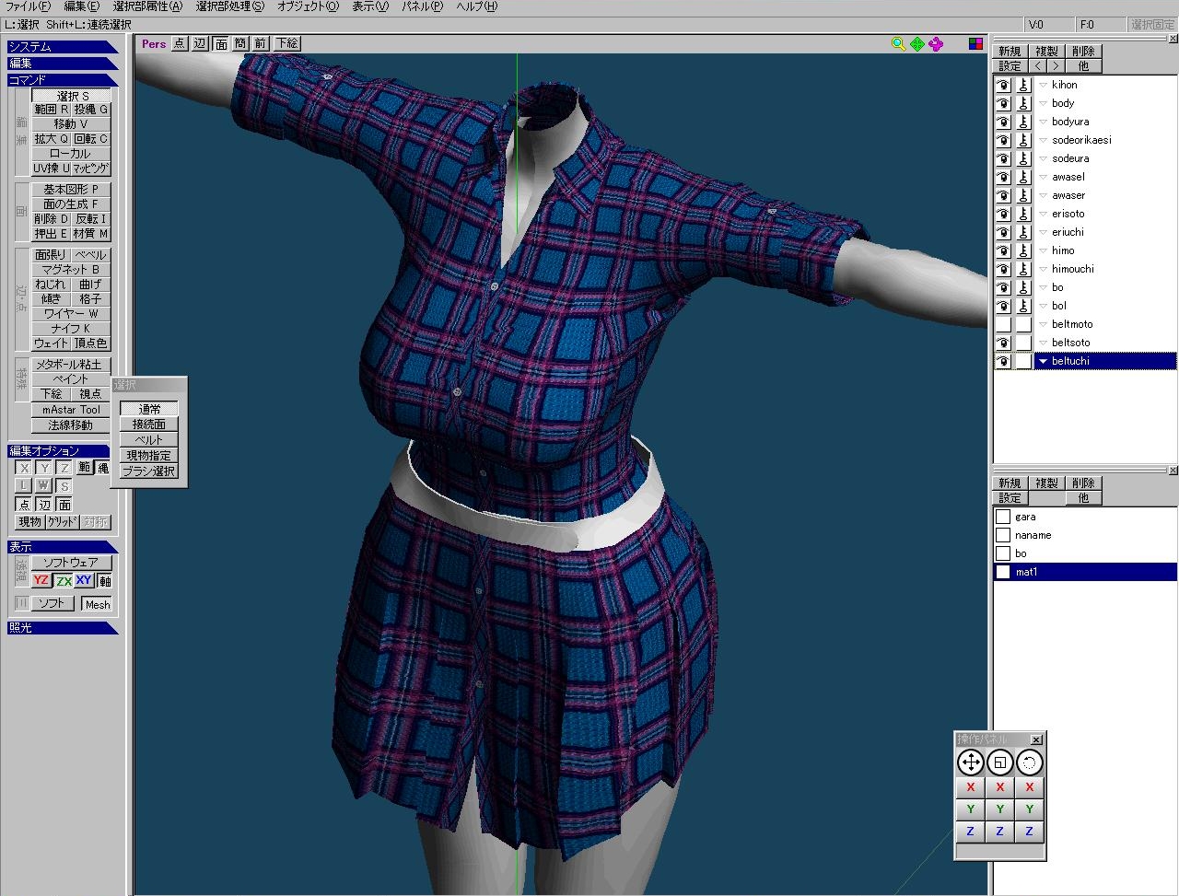Screen dimensions: 1179x896
Task: Choose ブラシ選択 in the selection popup
Action: [149, 471]
